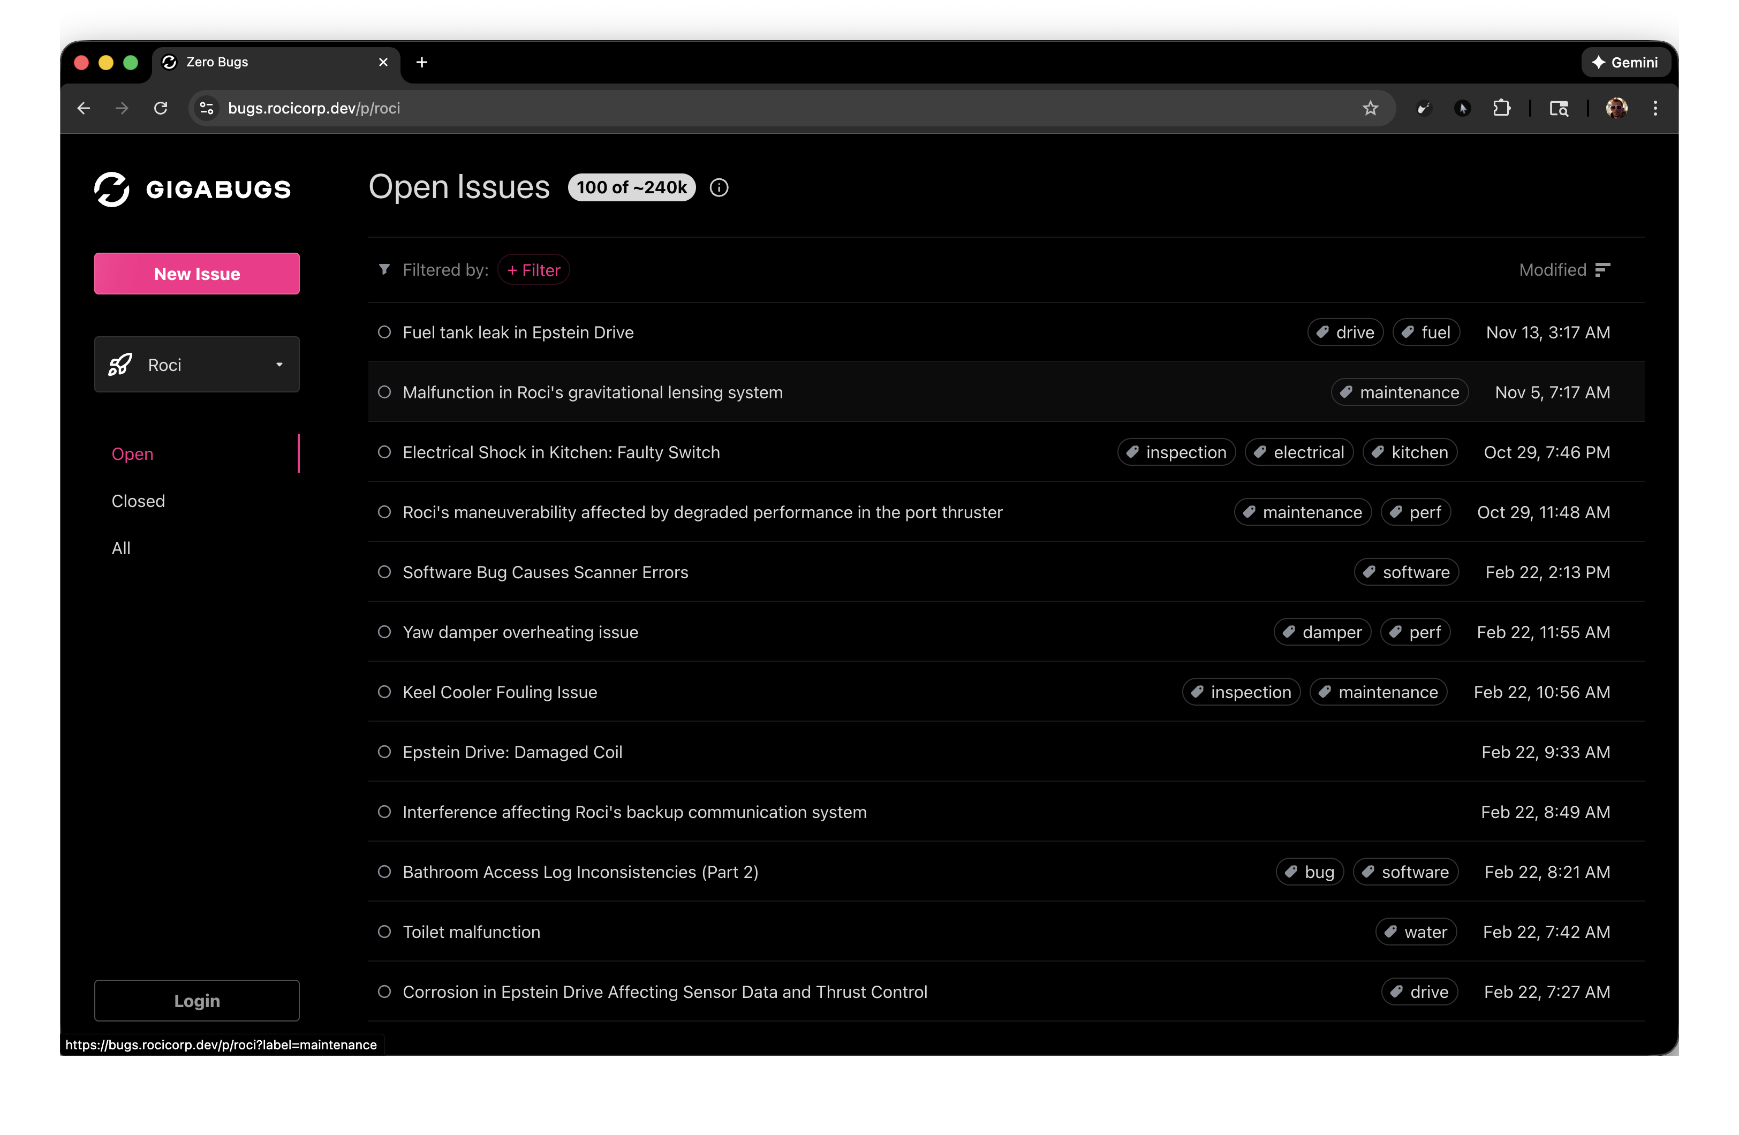Reload the page

coord(161,108)
